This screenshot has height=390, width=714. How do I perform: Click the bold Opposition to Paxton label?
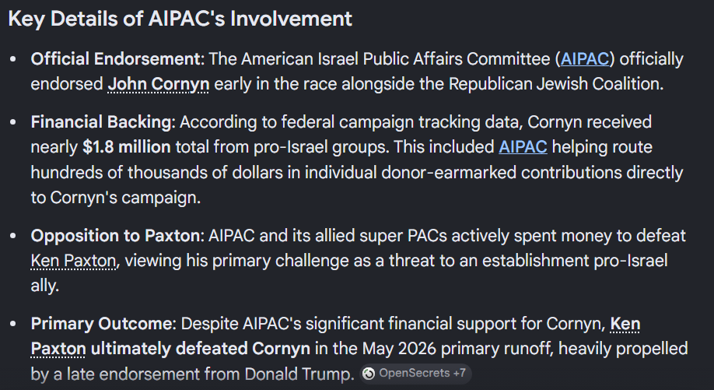pos(115,236)
